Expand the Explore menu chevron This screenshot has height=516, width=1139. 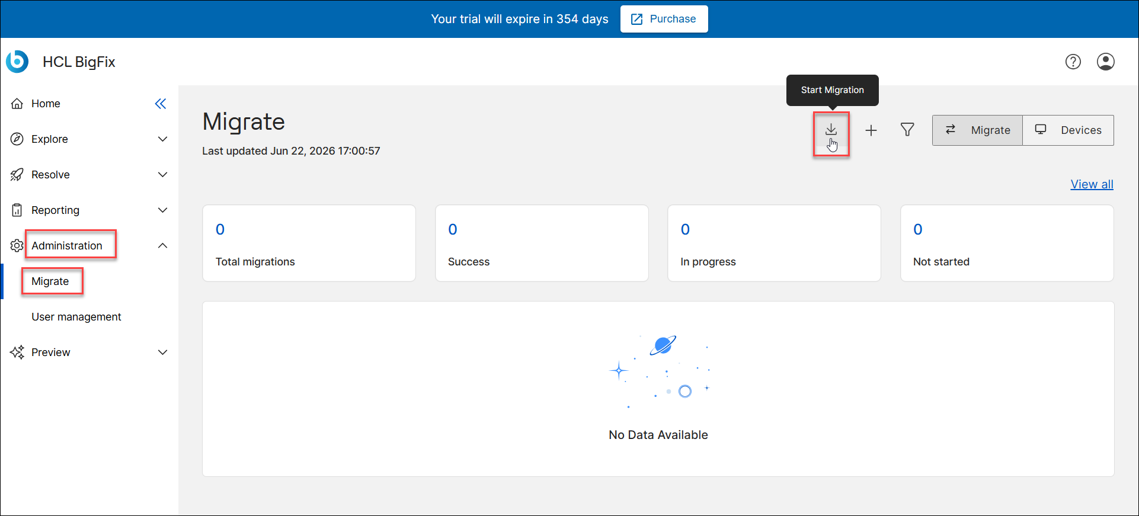click(x=162, y=139)
